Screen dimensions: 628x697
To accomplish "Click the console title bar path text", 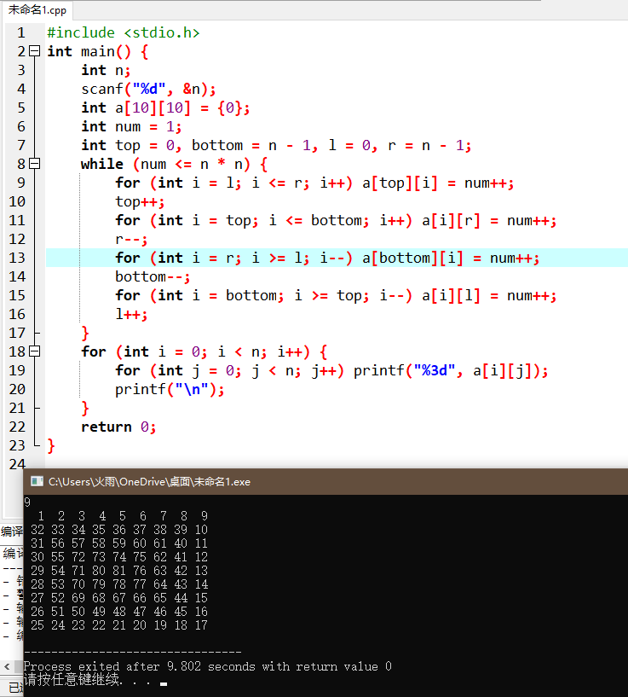I will 149,482.
